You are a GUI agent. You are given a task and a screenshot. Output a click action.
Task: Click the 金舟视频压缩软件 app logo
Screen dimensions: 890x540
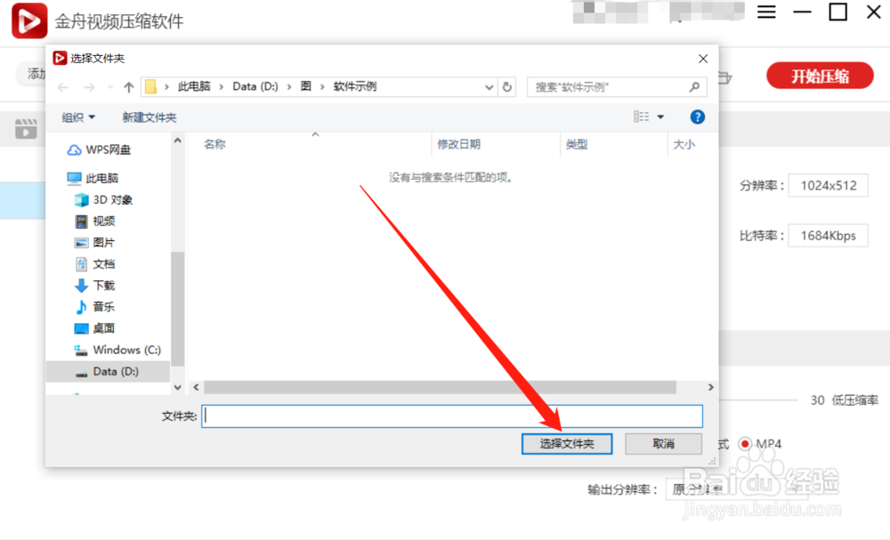click(29, 21)
